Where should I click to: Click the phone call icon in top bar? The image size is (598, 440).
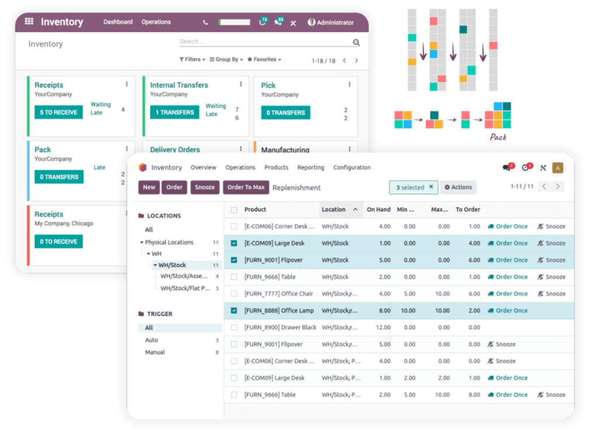tap(206, 23)
